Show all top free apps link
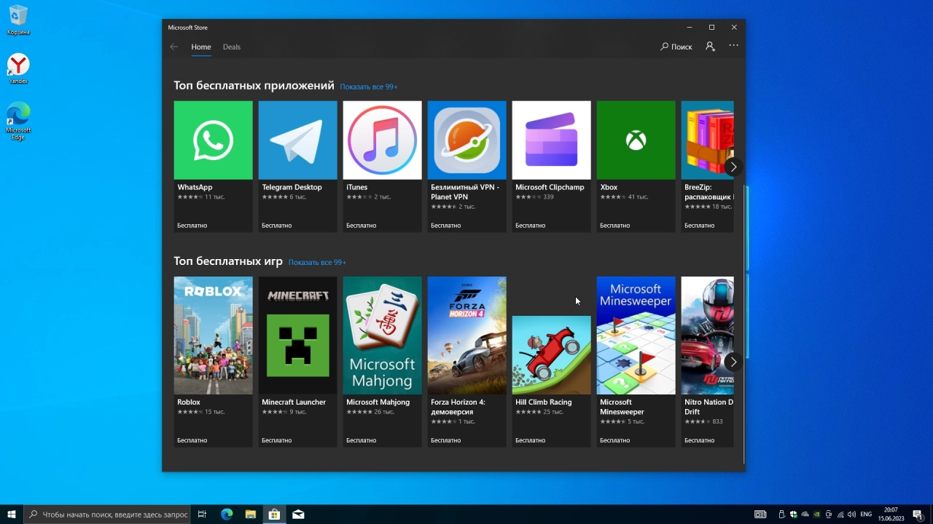 pyautogui.click(x=369, y=87)
